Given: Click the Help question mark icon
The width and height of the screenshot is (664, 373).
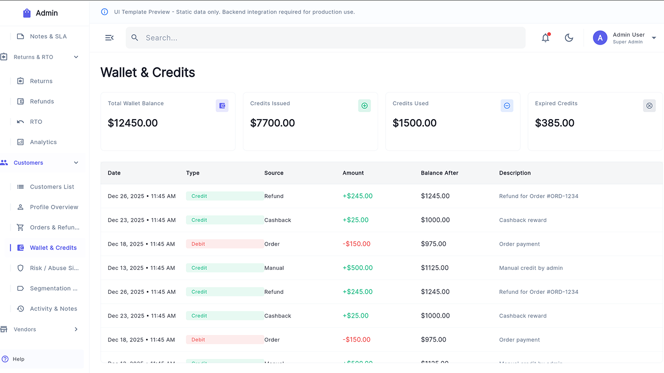Looking at the screenshot, I should coord(5,359).
